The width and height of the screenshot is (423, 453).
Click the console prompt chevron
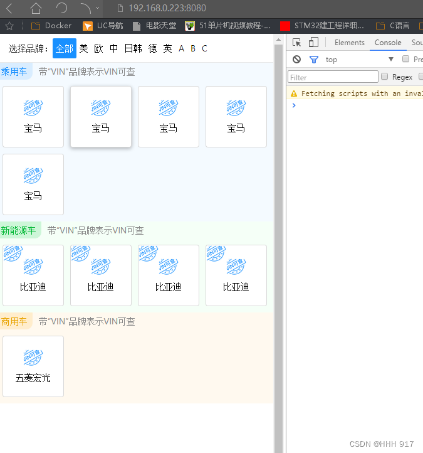click(294, 105)
